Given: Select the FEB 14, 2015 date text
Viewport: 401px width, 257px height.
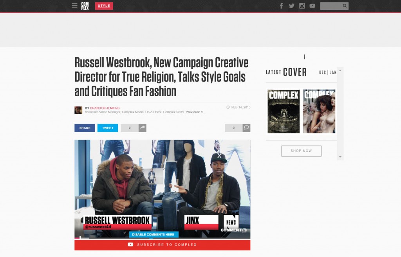Looking at the screenshot, I should (241, 107).
